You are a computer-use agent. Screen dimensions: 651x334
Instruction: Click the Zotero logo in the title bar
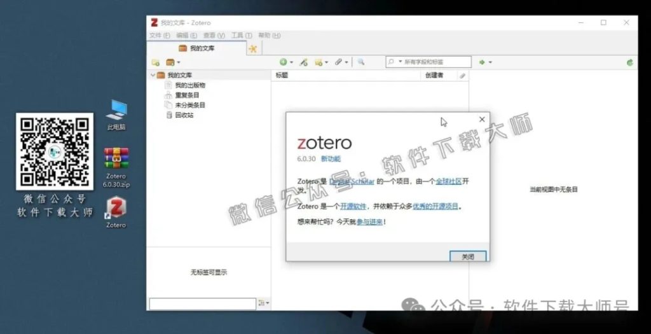click(x=154, y=22)
